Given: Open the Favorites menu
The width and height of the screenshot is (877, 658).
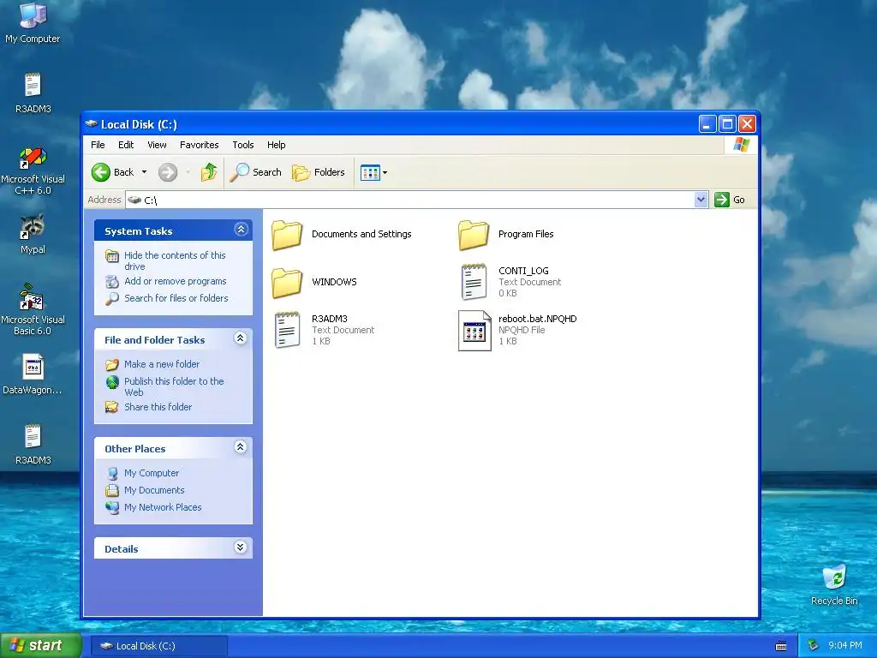Looking at the screenshot, I should [199, 145].
